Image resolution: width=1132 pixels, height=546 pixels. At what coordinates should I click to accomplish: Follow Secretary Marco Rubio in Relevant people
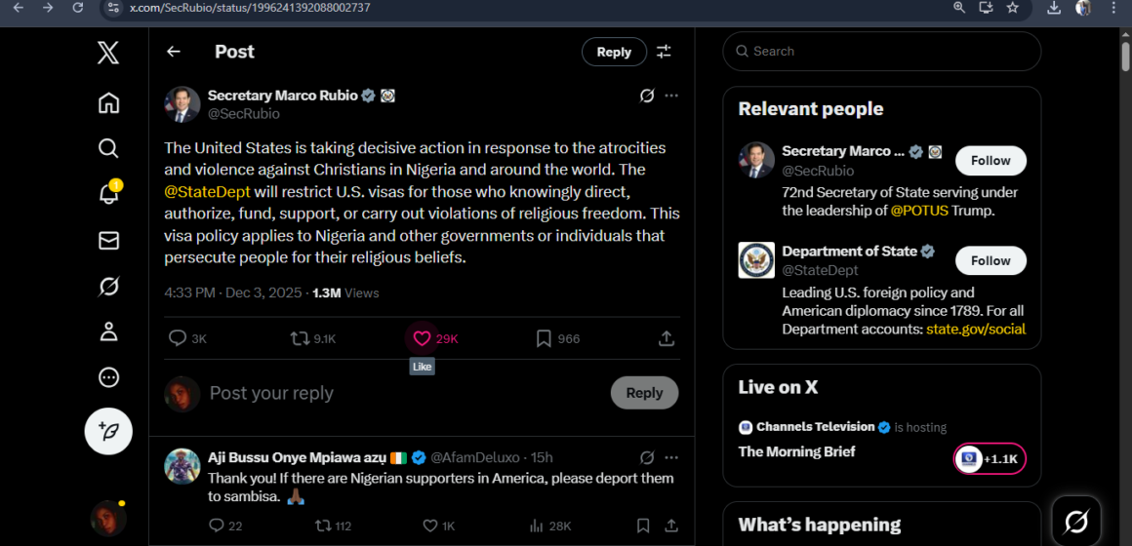[990, 161]
